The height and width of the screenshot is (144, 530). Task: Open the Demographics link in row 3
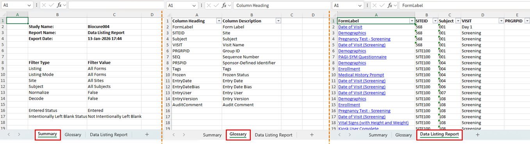pyautogui.click(x=352, y=33)
